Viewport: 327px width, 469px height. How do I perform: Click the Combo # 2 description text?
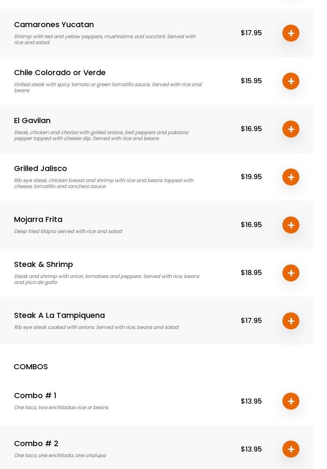pos(60,455)
